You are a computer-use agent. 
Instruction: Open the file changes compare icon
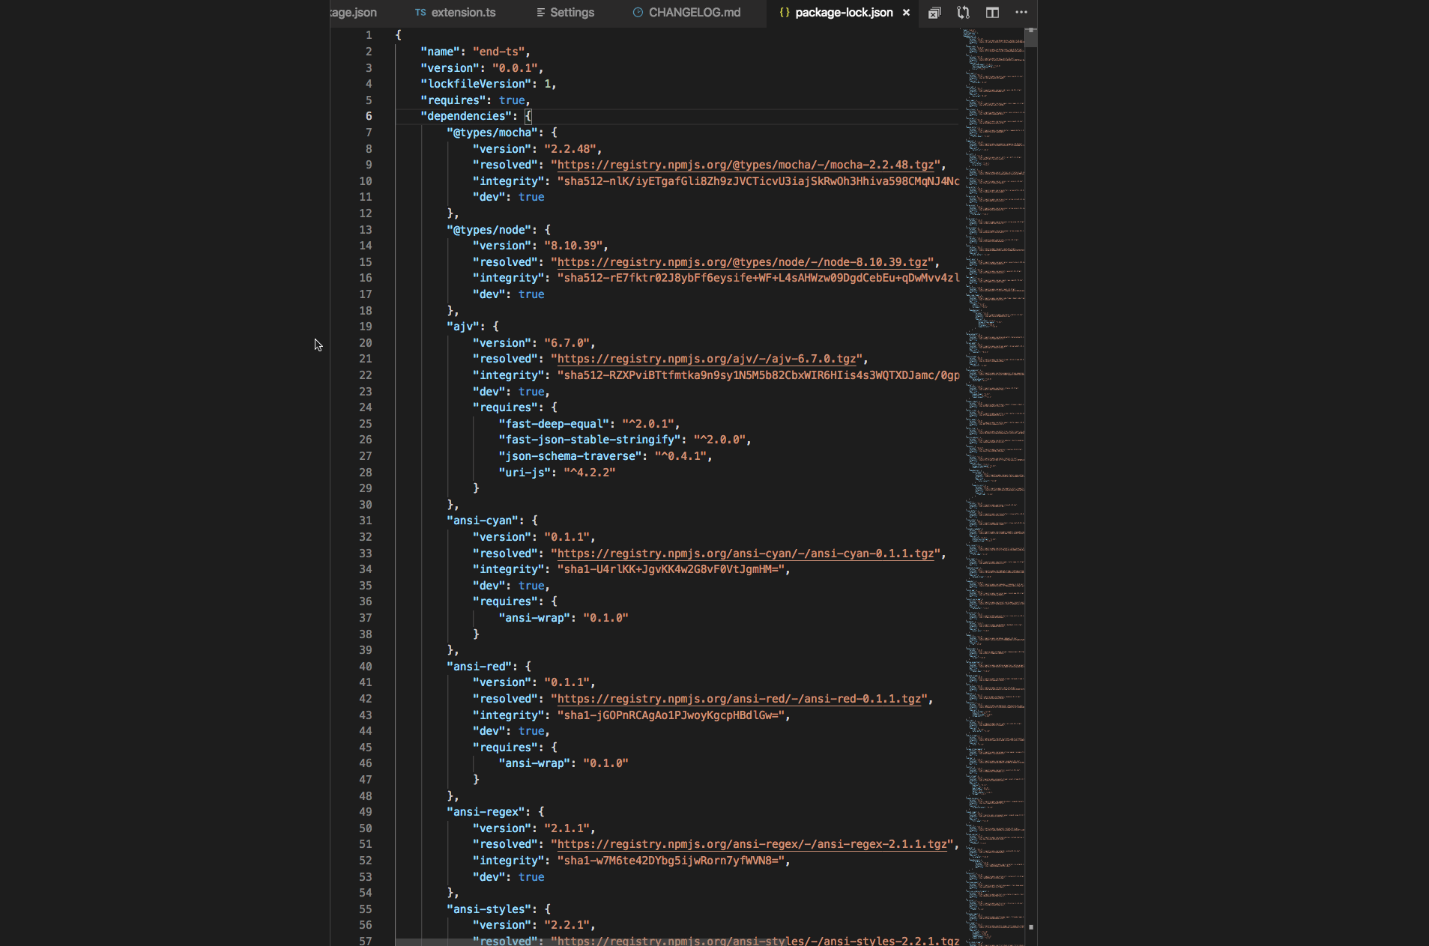coord(964,13)
